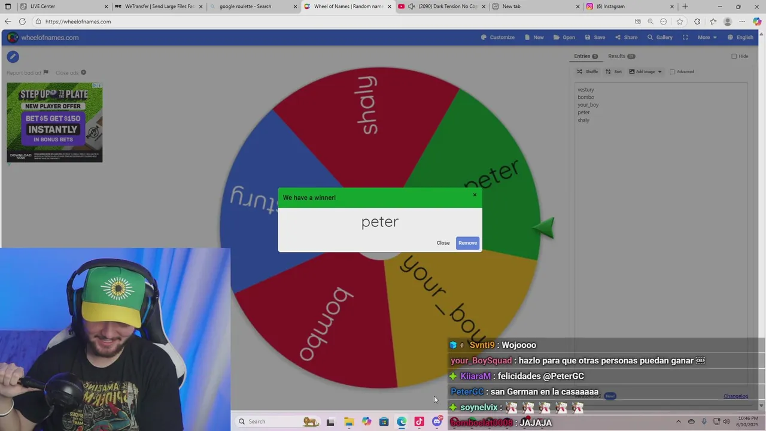Image resolution: width=766 pixels, height=431 pixels.
Task: Sort the entries alphabetically
Action: click(613, 72)
